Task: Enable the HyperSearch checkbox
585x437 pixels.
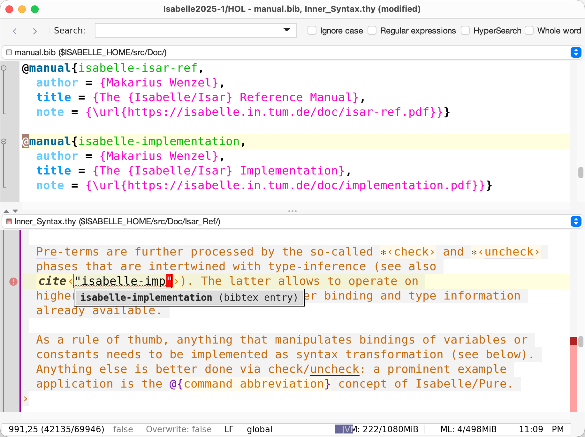Action: [x=465, y=31]
